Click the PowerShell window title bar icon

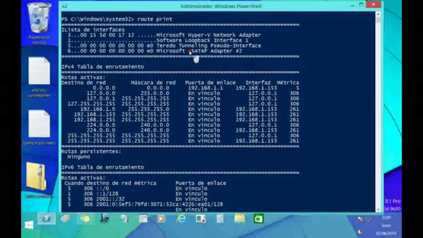64,6
